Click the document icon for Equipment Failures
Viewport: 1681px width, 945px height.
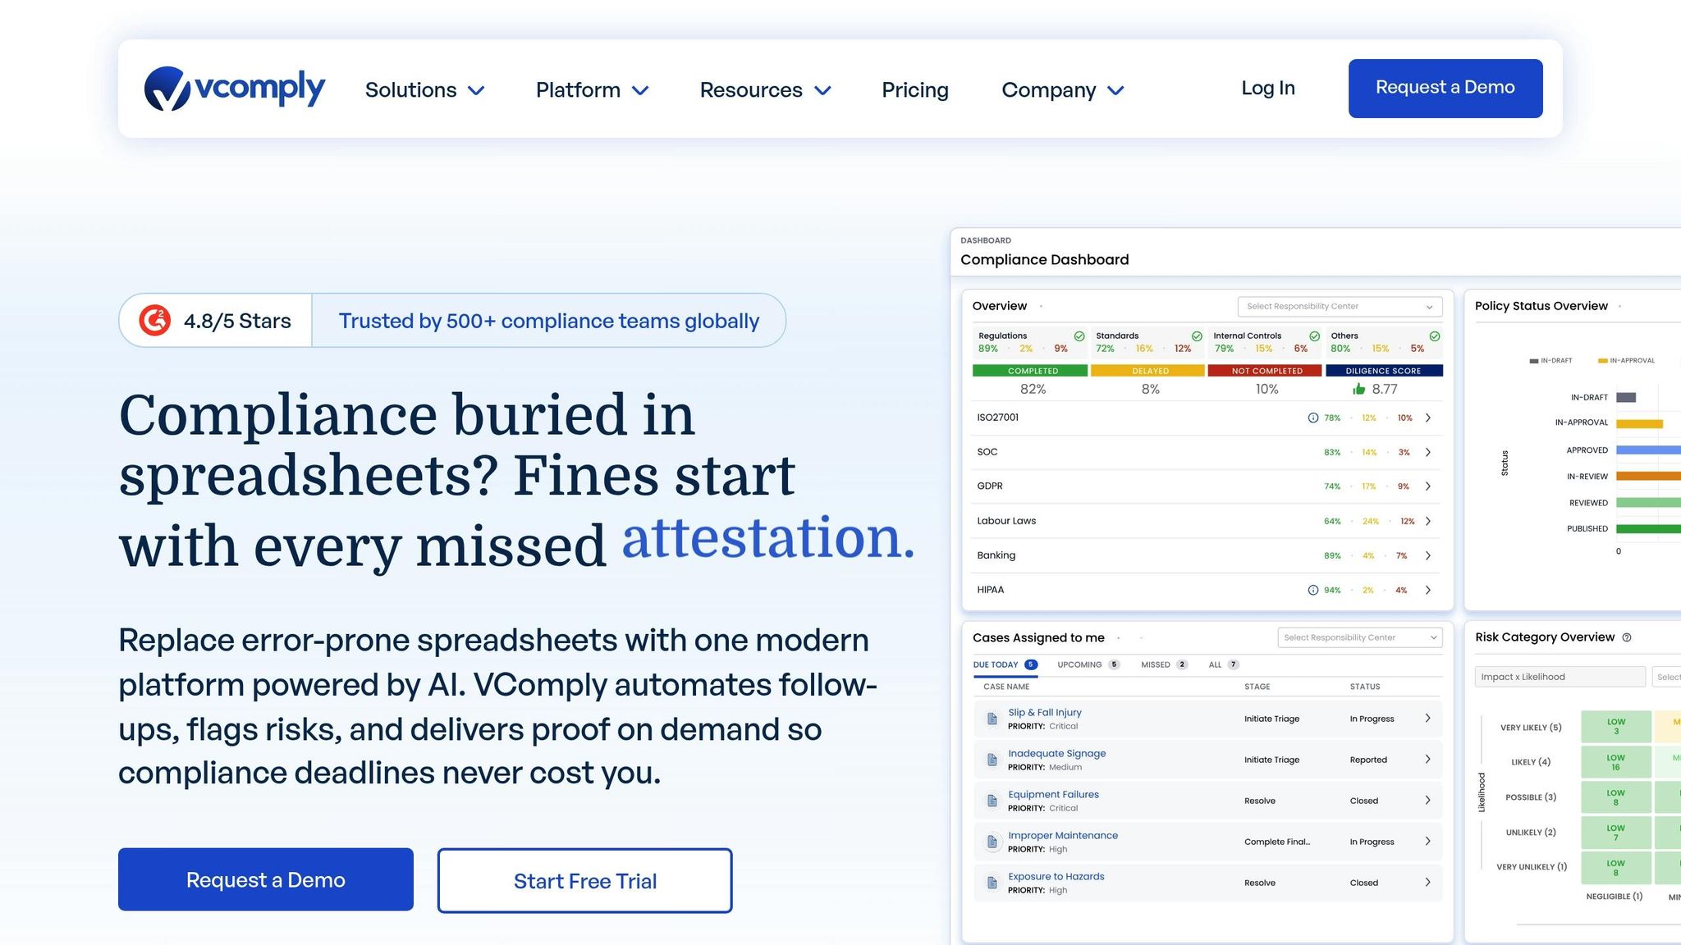[x=992, y=801]
